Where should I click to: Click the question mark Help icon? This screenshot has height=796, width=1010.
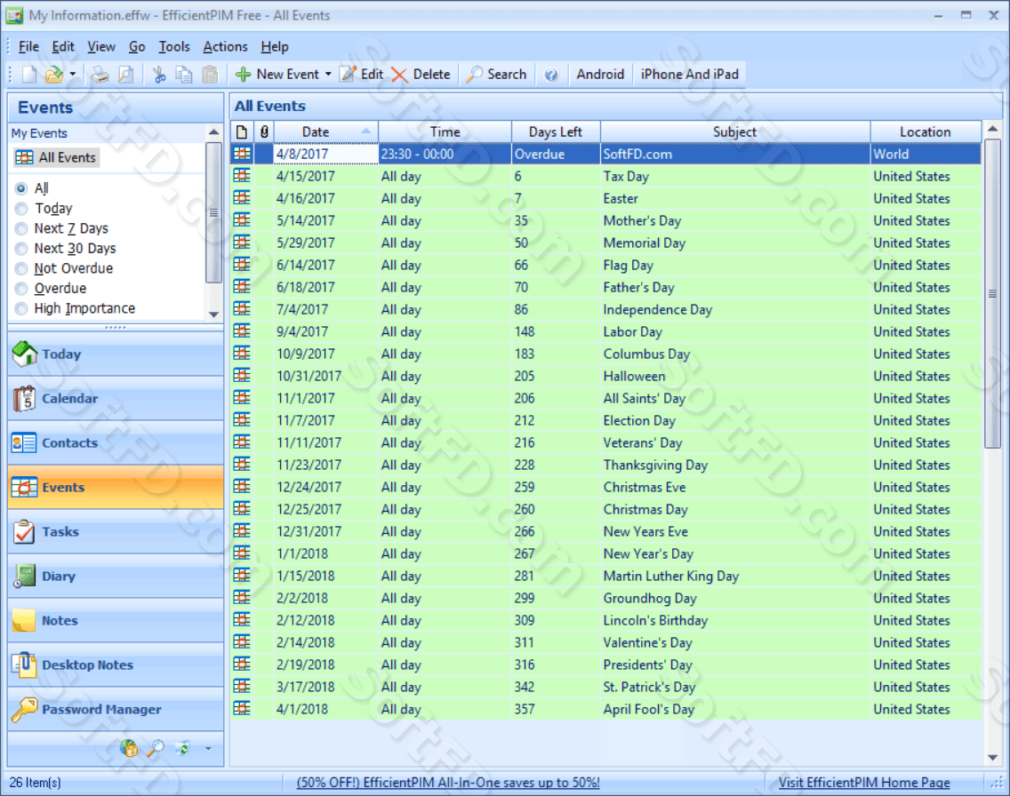tap(550, 75)
